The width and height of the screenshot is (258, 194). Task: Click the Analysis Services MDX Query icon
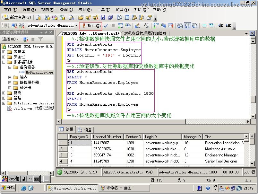coord(47,17)
